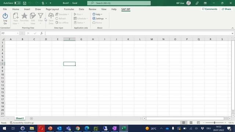Toggle the AutoSave switch
The width and height of the screenshot is (235, 132).
17,3
